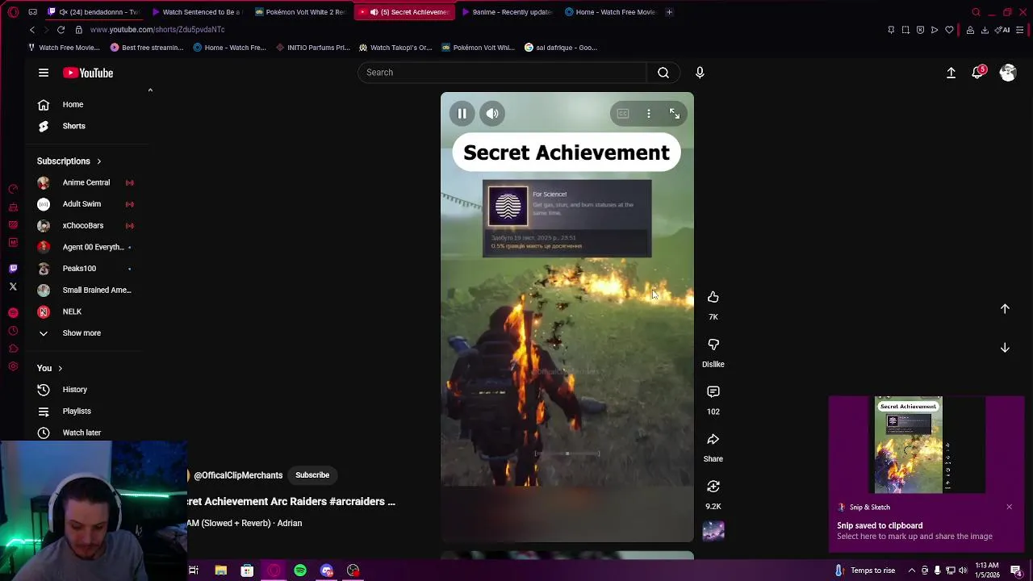This screenshot has width=1033, height=581.
Task: Open the sal dafrique Google bookmark
Action: tap(561, 48)
